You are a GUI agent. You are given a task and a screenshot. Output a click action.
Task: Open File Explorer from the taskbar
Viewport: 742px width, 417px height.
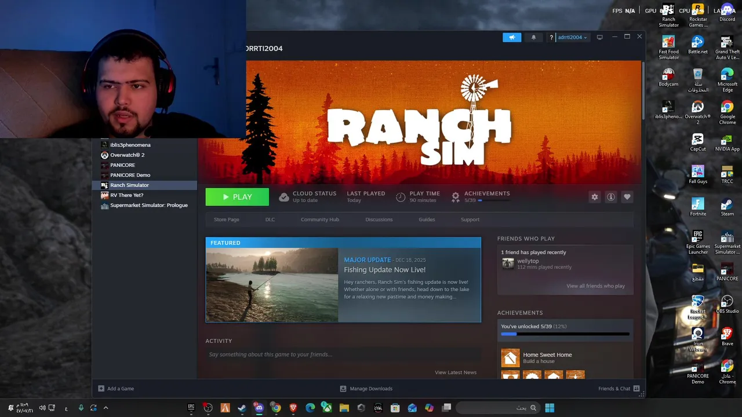pyautogui.click(x=344, y=408)
